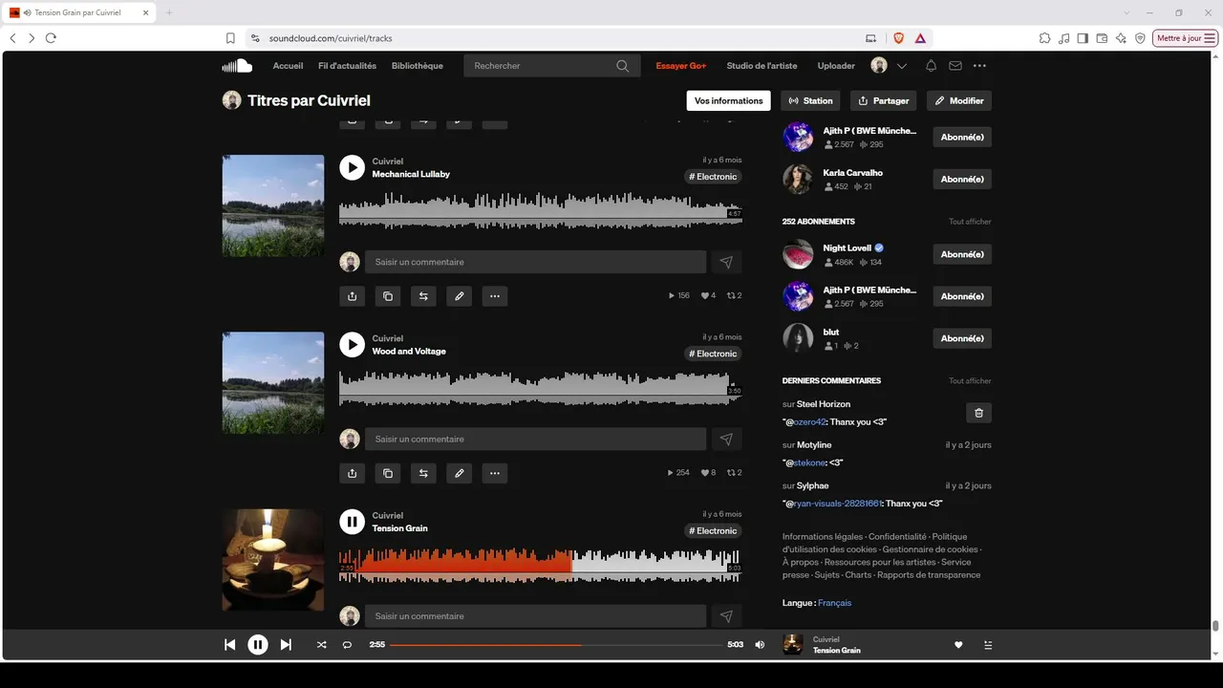Go to the SoundCloud home logo

[237, 66]
